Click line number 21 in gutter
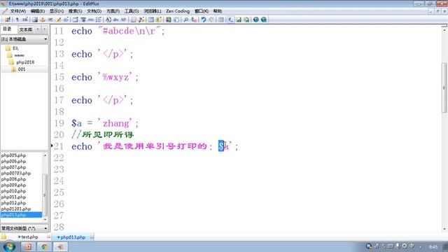Screen dimensions: 448x252 coord(59,146)
